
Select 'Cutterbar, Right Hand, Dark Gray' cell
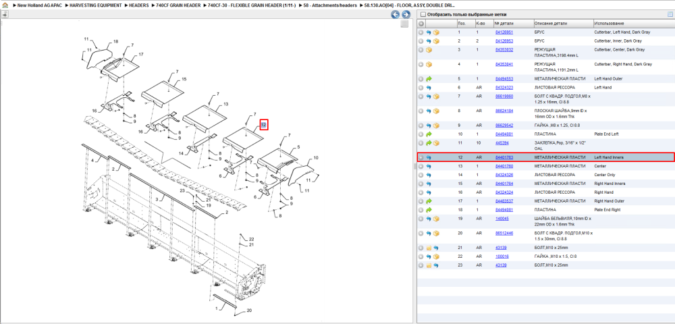[x=623, y=64]
